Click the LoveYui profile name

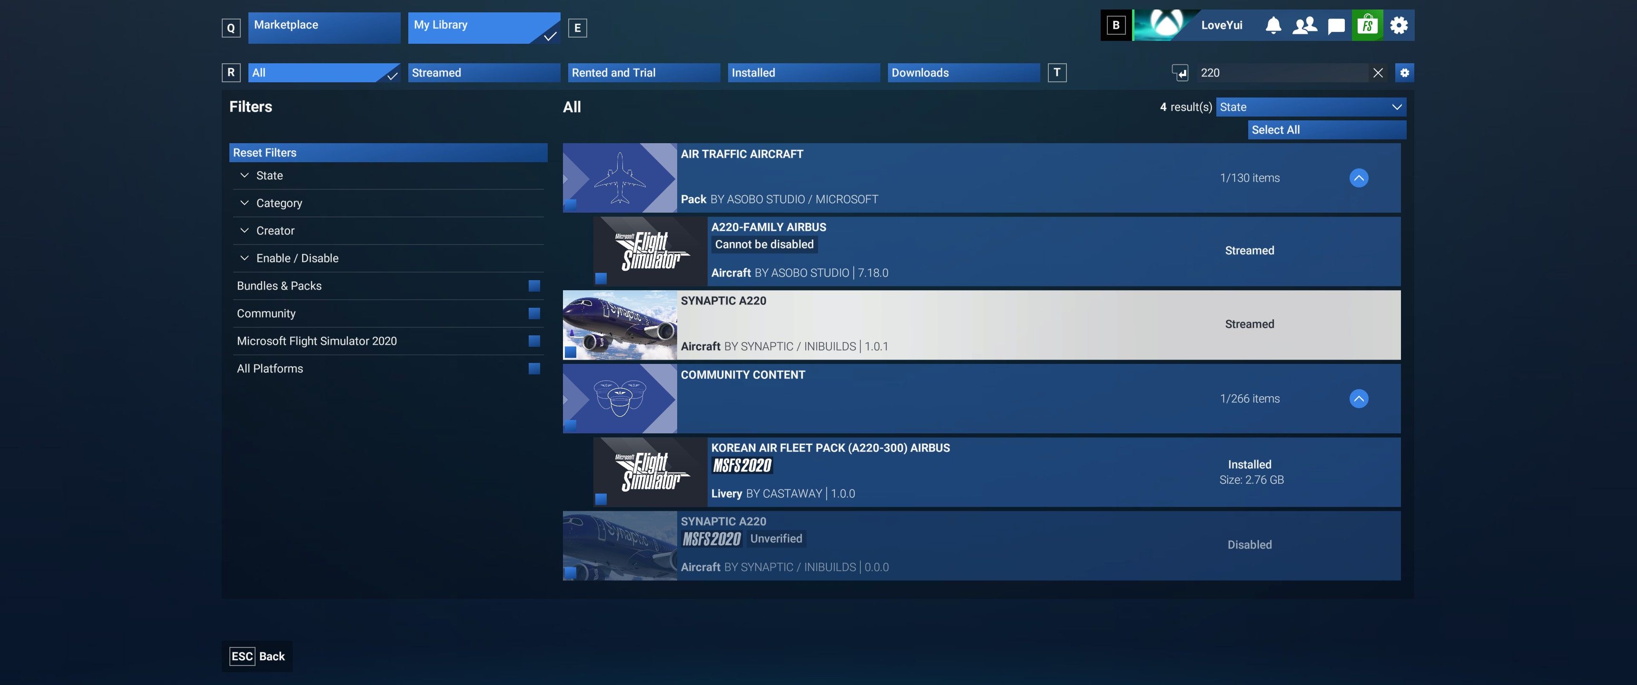[x=1222, y=25]
